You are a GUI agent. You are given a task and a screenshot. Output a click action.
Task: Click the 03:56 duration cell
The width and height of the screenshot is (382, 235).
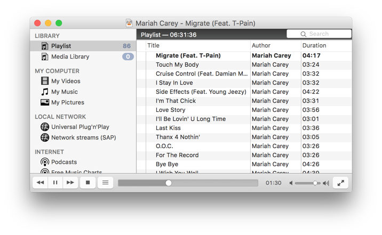coord(311,110)
